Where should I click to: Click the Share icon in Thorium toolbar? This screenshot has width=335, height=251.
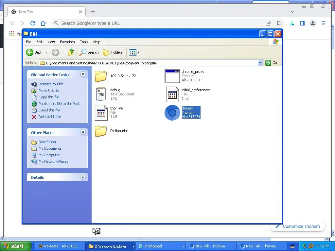pos(268,23)
